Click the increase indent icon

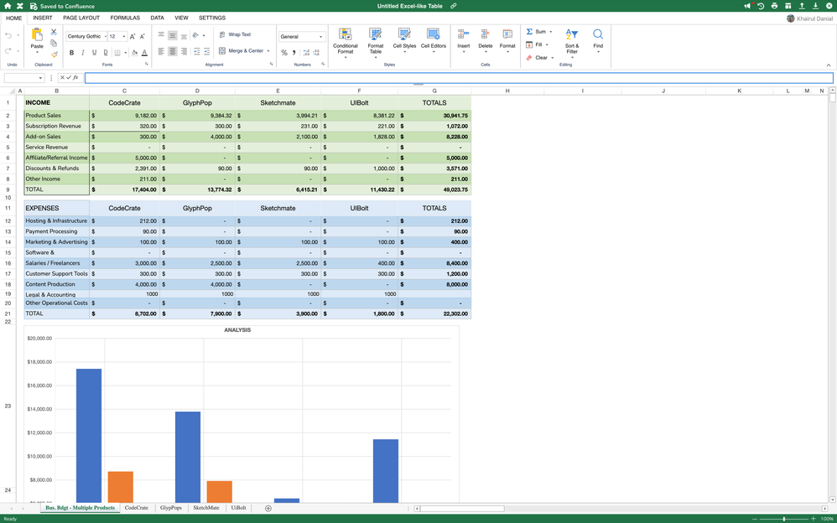(x=207, y=52)
